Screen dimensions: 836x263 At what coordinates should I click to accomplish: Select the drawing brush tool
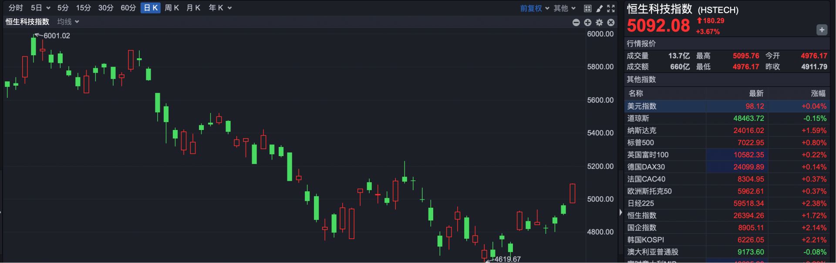(599, 8)
